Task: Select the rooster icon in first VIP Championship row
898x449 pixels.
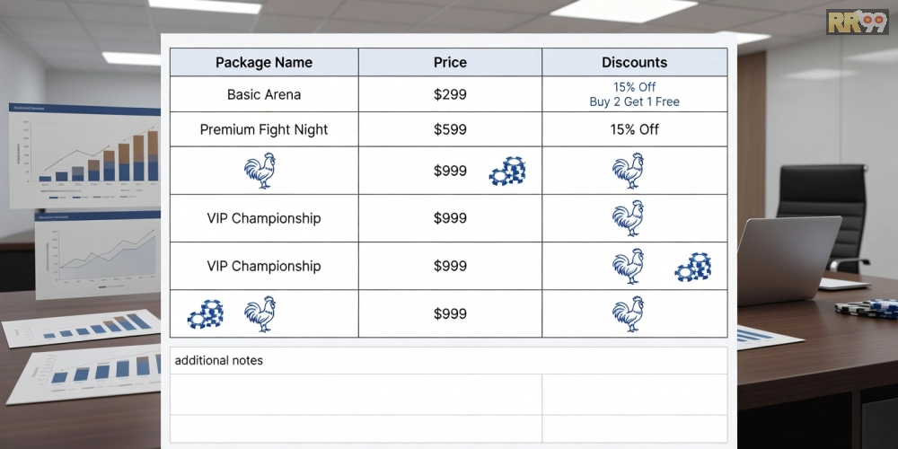Action: [628, 218]
